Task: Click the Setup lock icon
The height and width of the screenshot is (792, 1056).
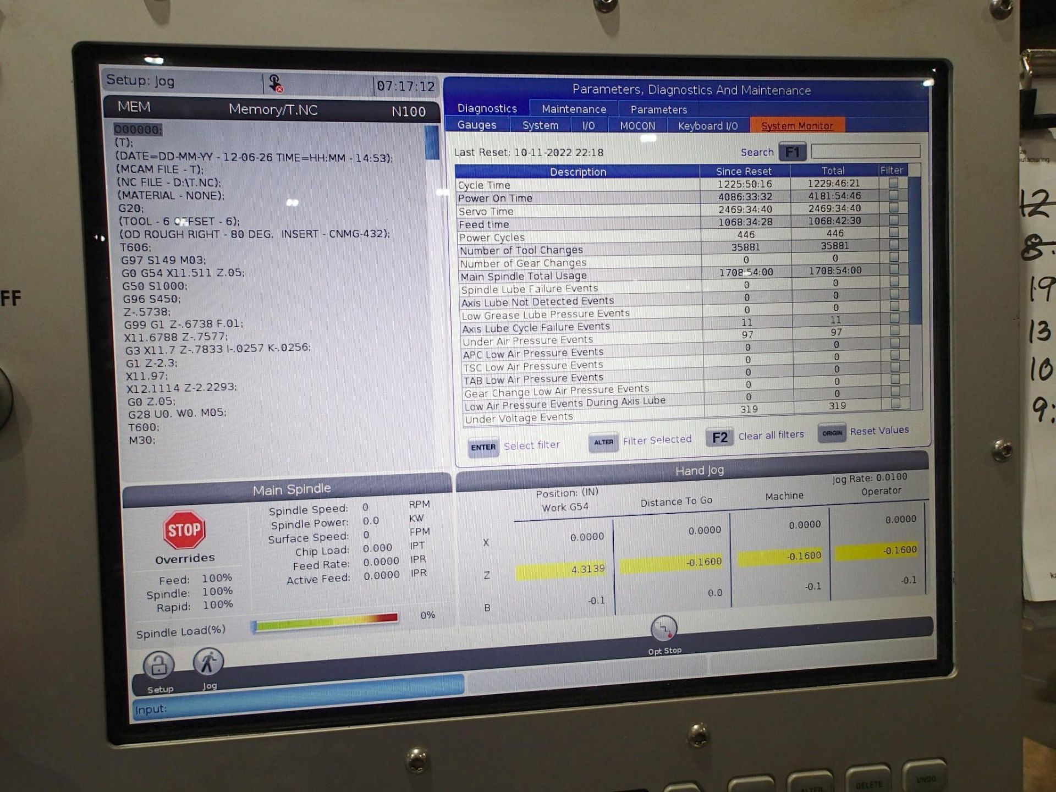Action: pos(159,665)
